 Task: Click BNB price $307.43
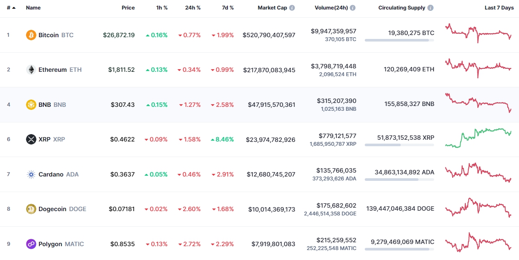[x=123, y=105]
